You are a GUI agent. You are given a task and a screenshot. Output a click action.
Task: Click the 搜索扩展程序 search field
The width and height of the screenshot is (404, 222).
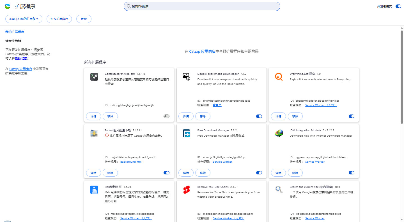click(202, 6)
